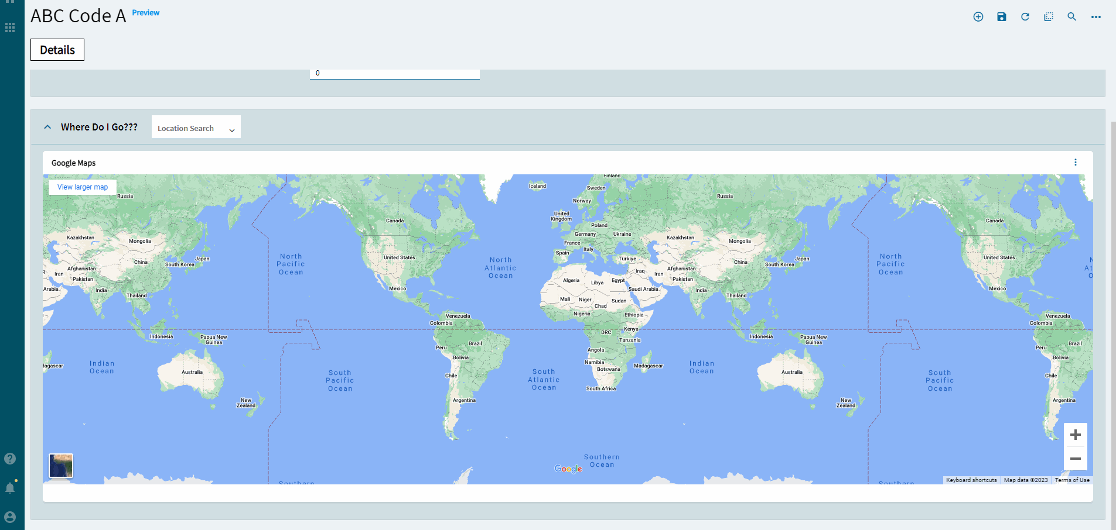Click the North Atlantic Ocean label
This screenshot has height=530, width=1116.
500,268
